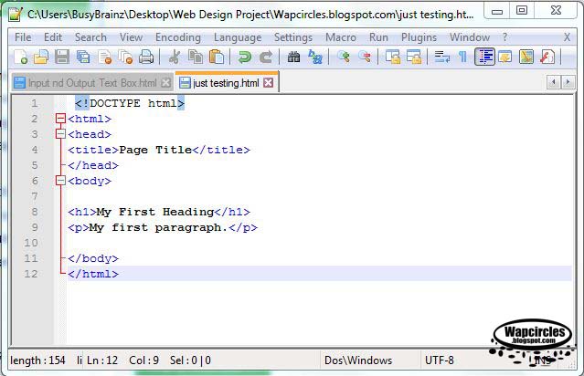
Task: Click the Ln : 12 status entry
Action: [102, 360]
